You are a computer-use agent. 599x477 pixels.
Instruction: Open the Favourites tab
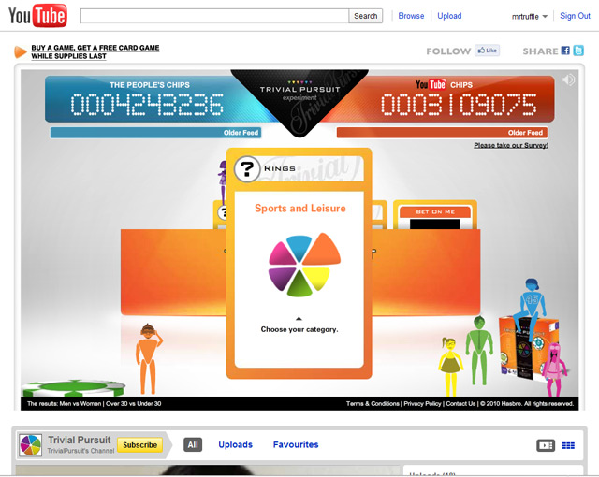tap(296, 445)
